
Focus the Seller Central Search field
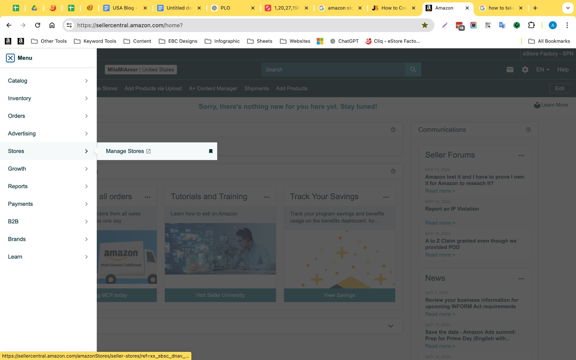[x=334, y=69]
